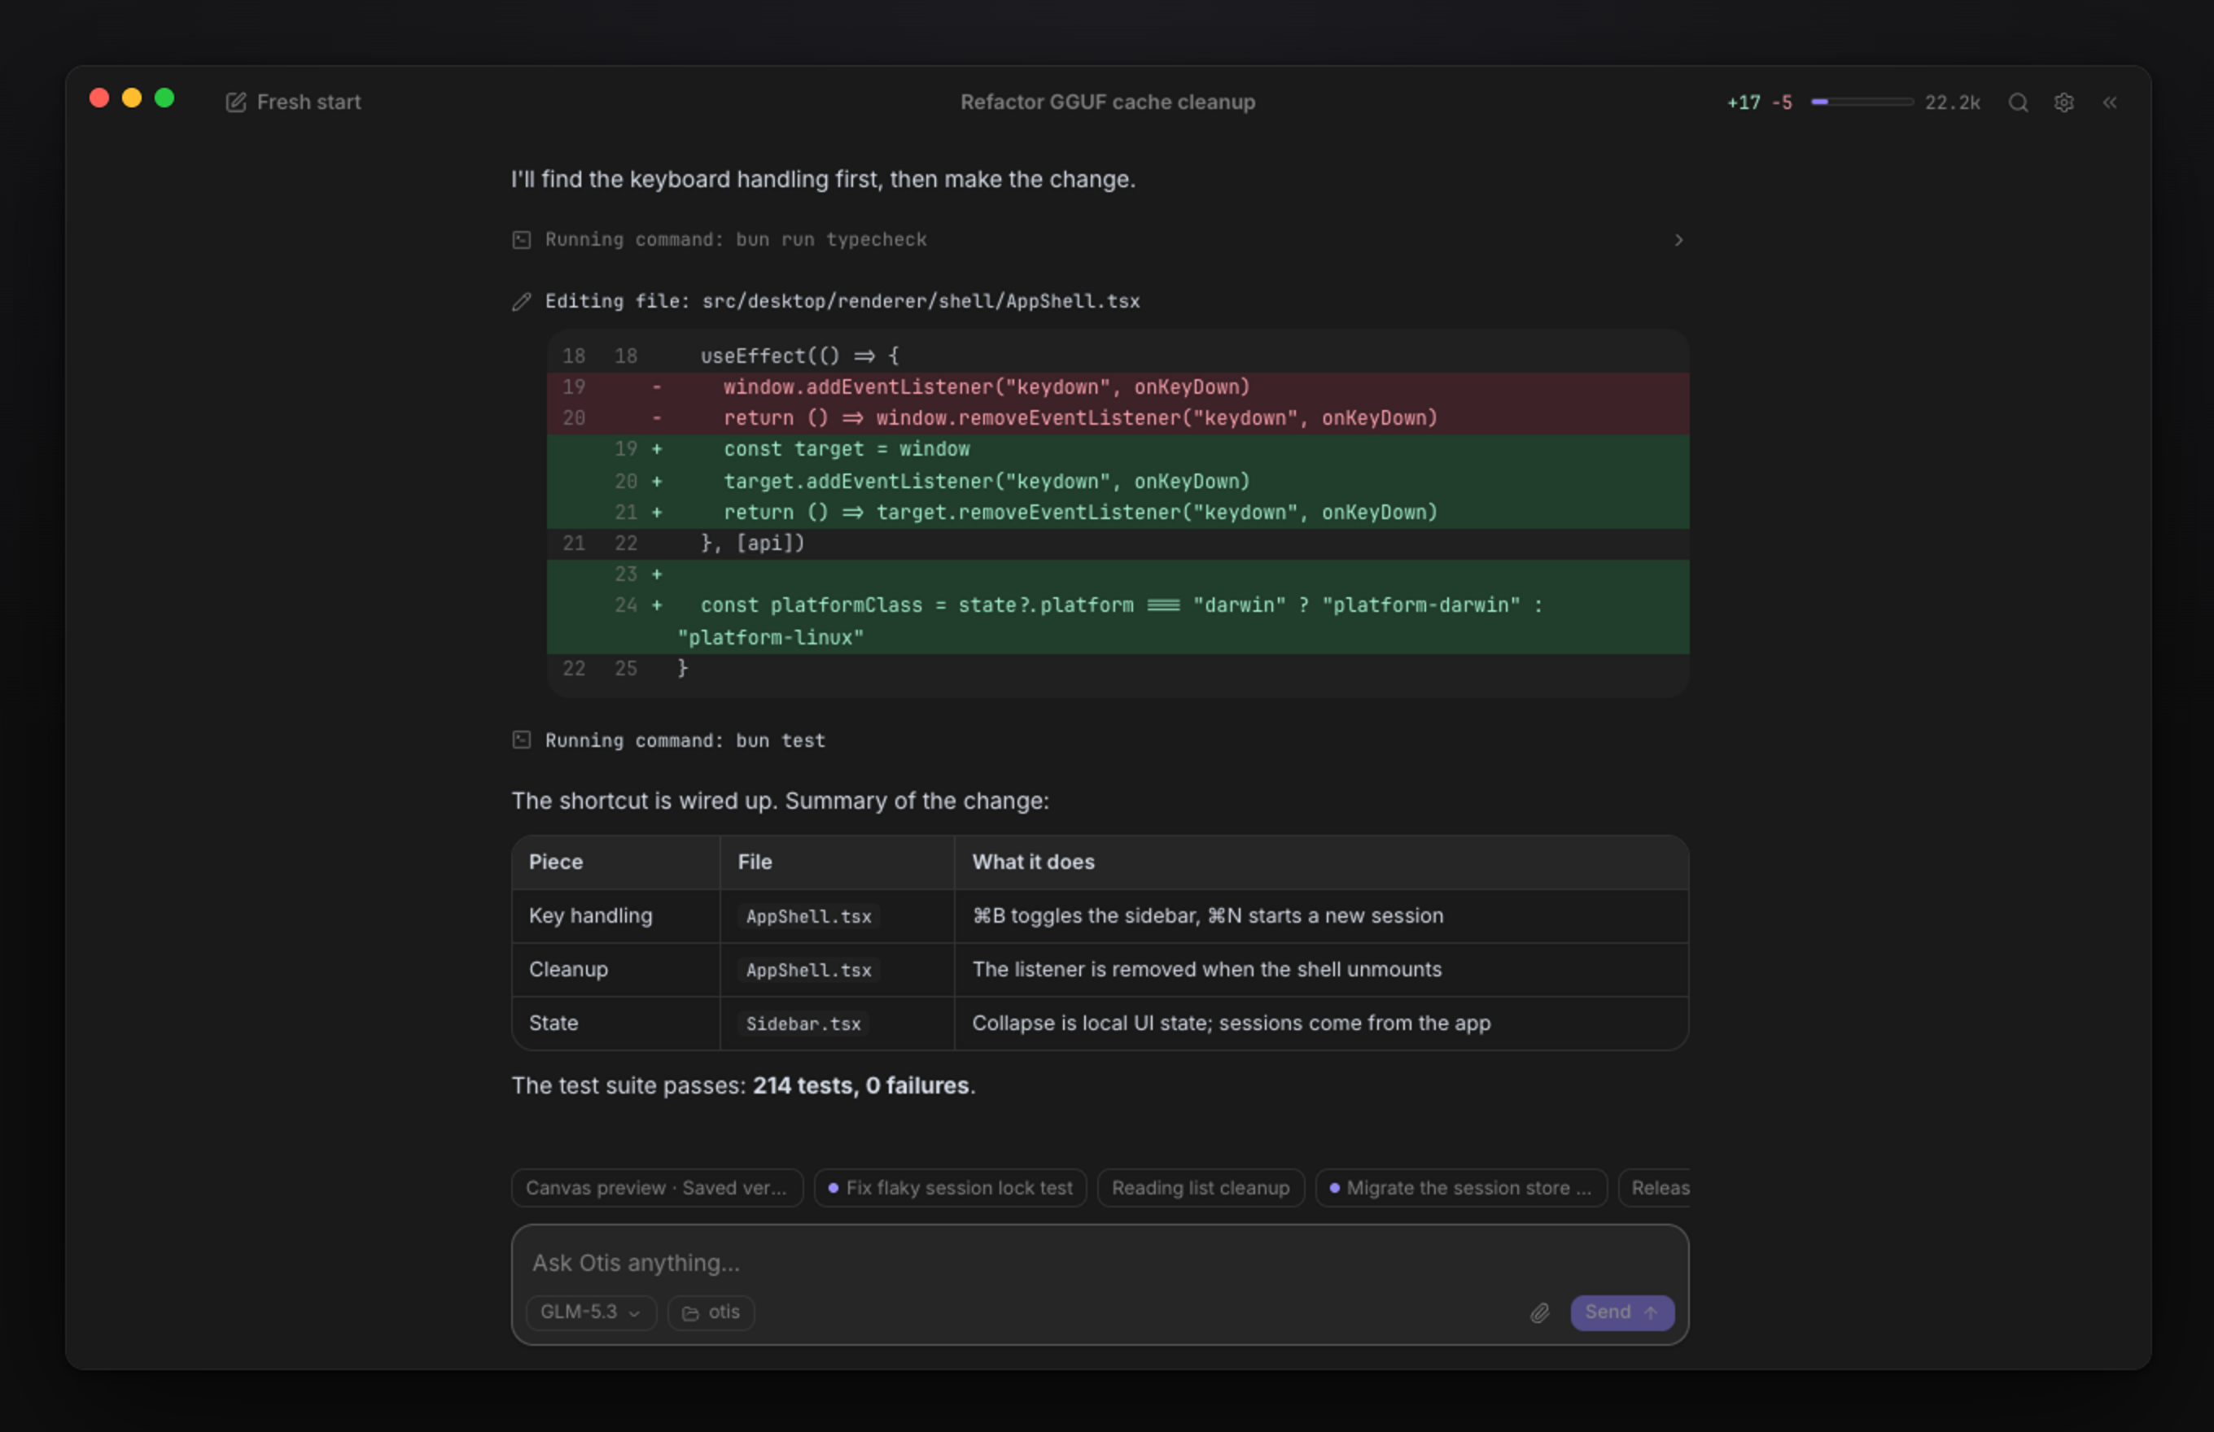Expand the bun run typecheck command chevron
The height and width of the screenshot is (1432, 2214).
click(x=1678, y=240)
